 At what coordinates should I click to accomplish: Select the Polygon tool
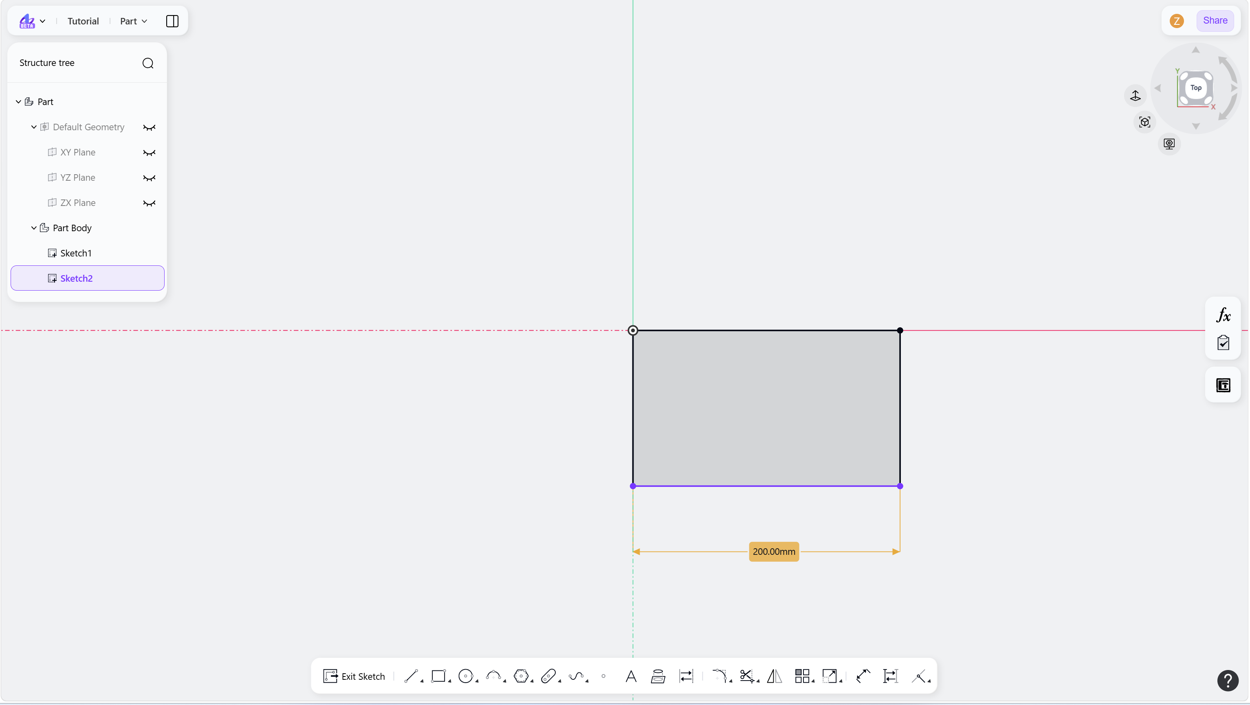click(521, 676)
